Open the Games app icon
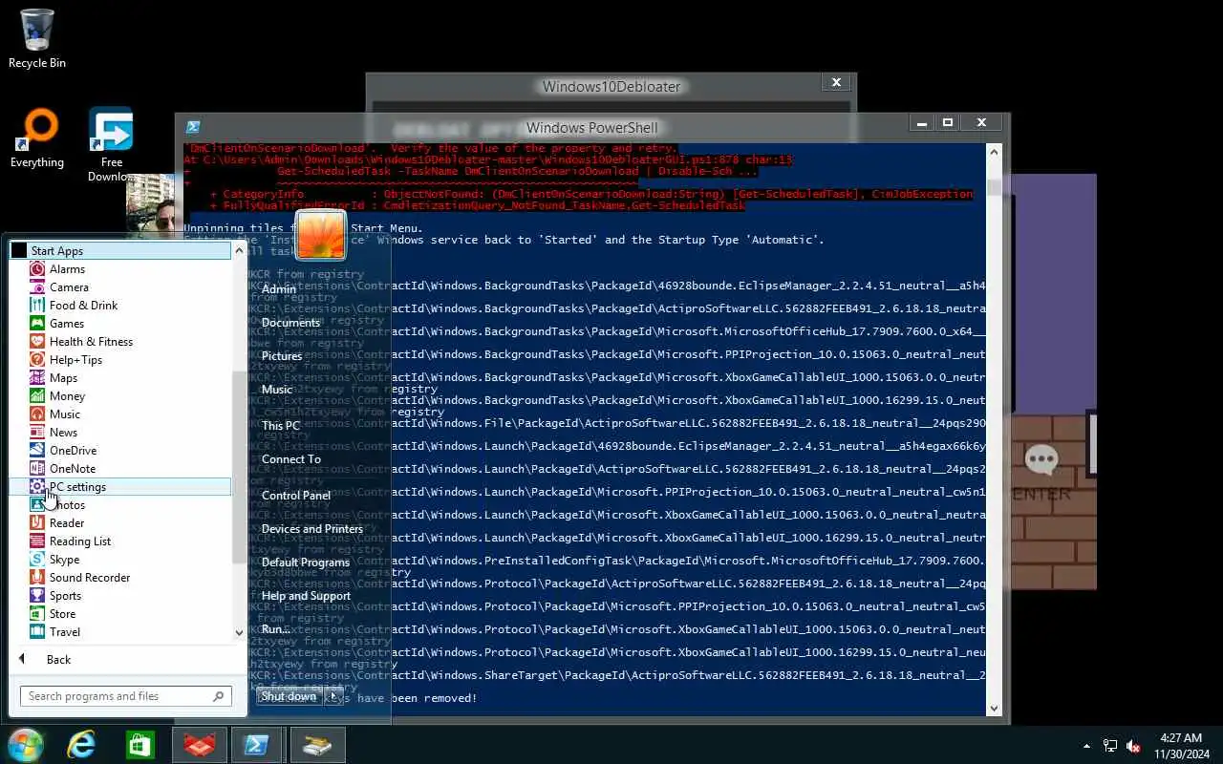1223x764 pixels. pos(37,324)
